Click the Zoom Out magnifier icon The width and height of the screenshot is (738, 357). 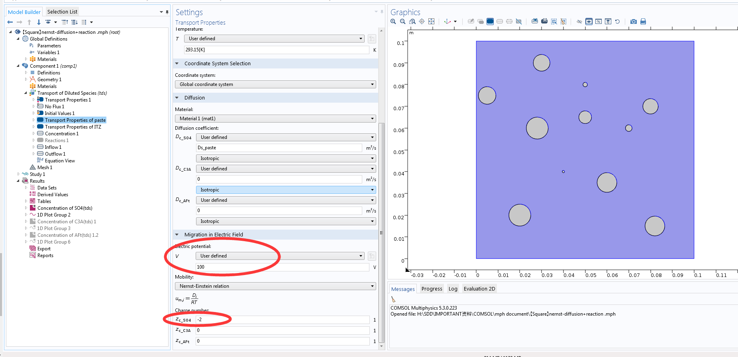(x=402, y=21)
